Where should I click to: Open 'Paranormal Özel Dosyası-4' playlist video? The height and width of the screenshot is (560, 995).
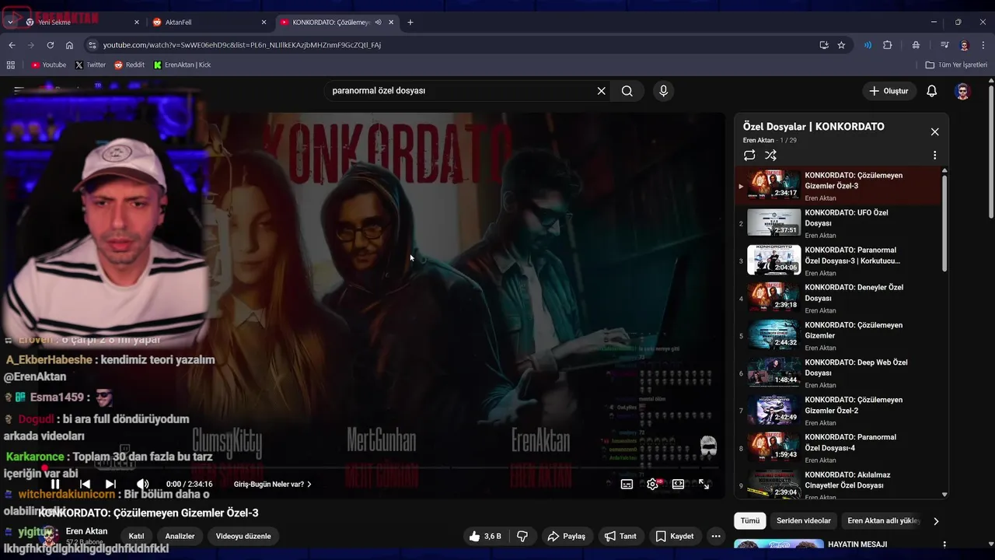838,448
